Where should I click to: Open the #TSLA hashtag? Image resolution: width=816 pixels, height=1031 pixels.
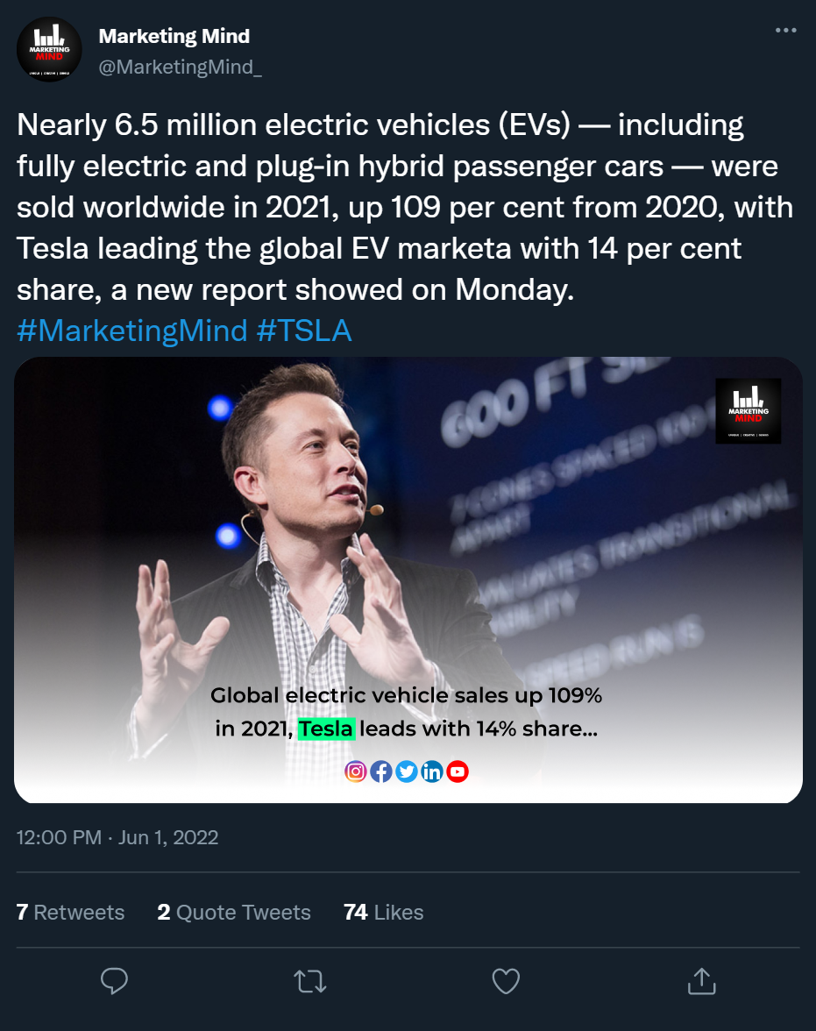(304, 331)
